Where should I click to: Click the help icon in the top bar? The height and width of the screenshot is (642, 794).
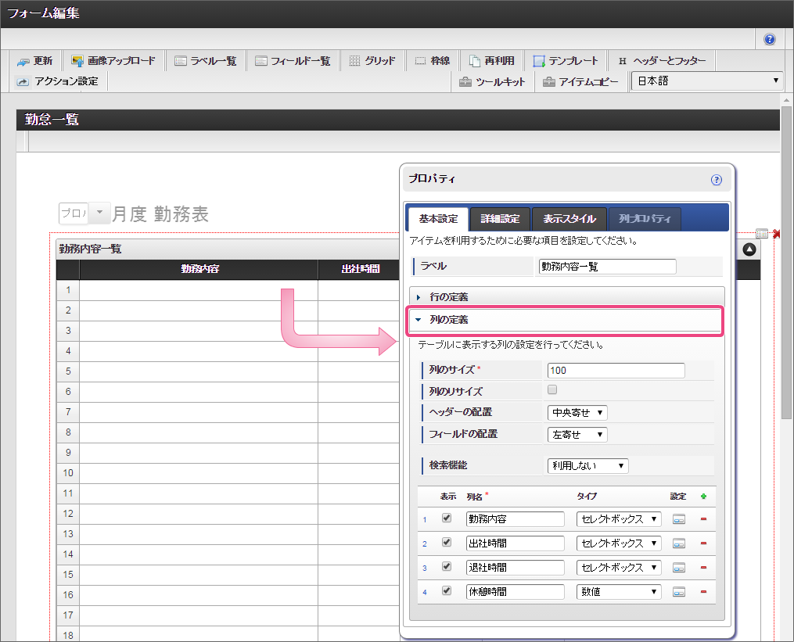pyautogui.click(x=770, y=39)
